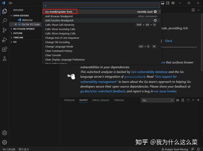The height and width of the screenshot is (151, 203).
Task: Open the Explorer view in activity bar
Action: [x=5, y=11]
